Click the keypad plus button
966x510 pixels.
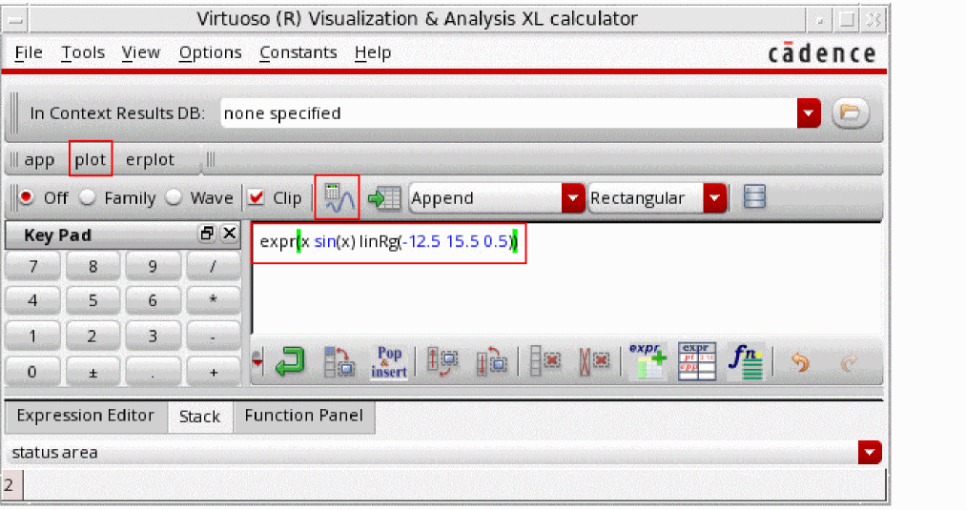click(x=214, y=372)
